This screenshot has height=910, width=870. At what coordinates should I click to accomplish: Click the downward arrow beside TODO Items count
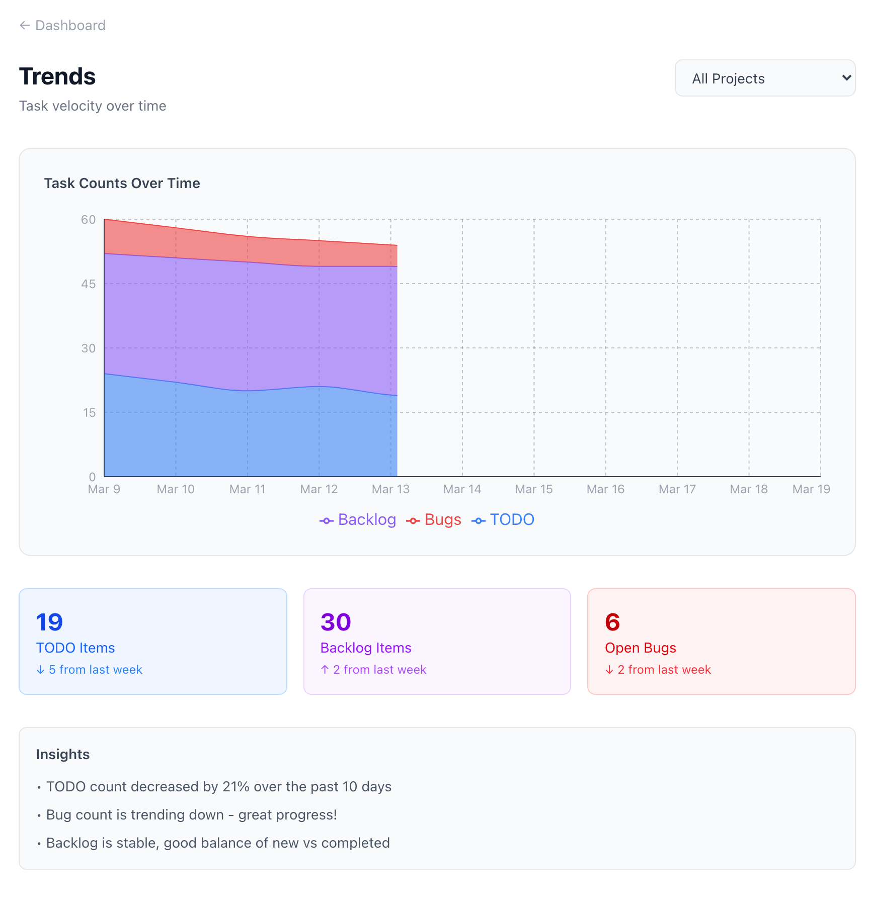[40, 669]
